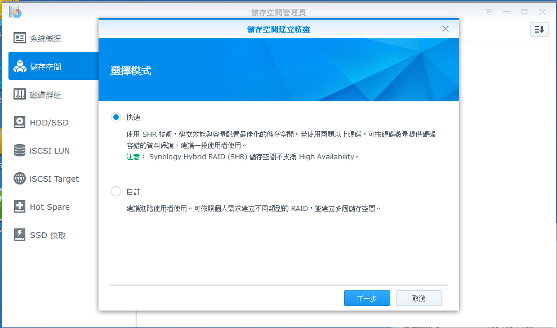Open Hot Spare plus-drive icon
This screenshot has height=328, width=557.
20,206
